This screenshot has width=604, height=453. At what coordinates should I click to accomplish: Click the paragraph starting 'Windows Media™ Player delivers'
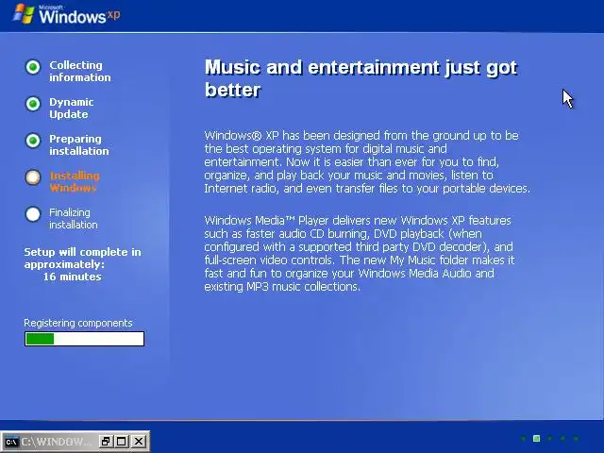click(x=360, y=254)
